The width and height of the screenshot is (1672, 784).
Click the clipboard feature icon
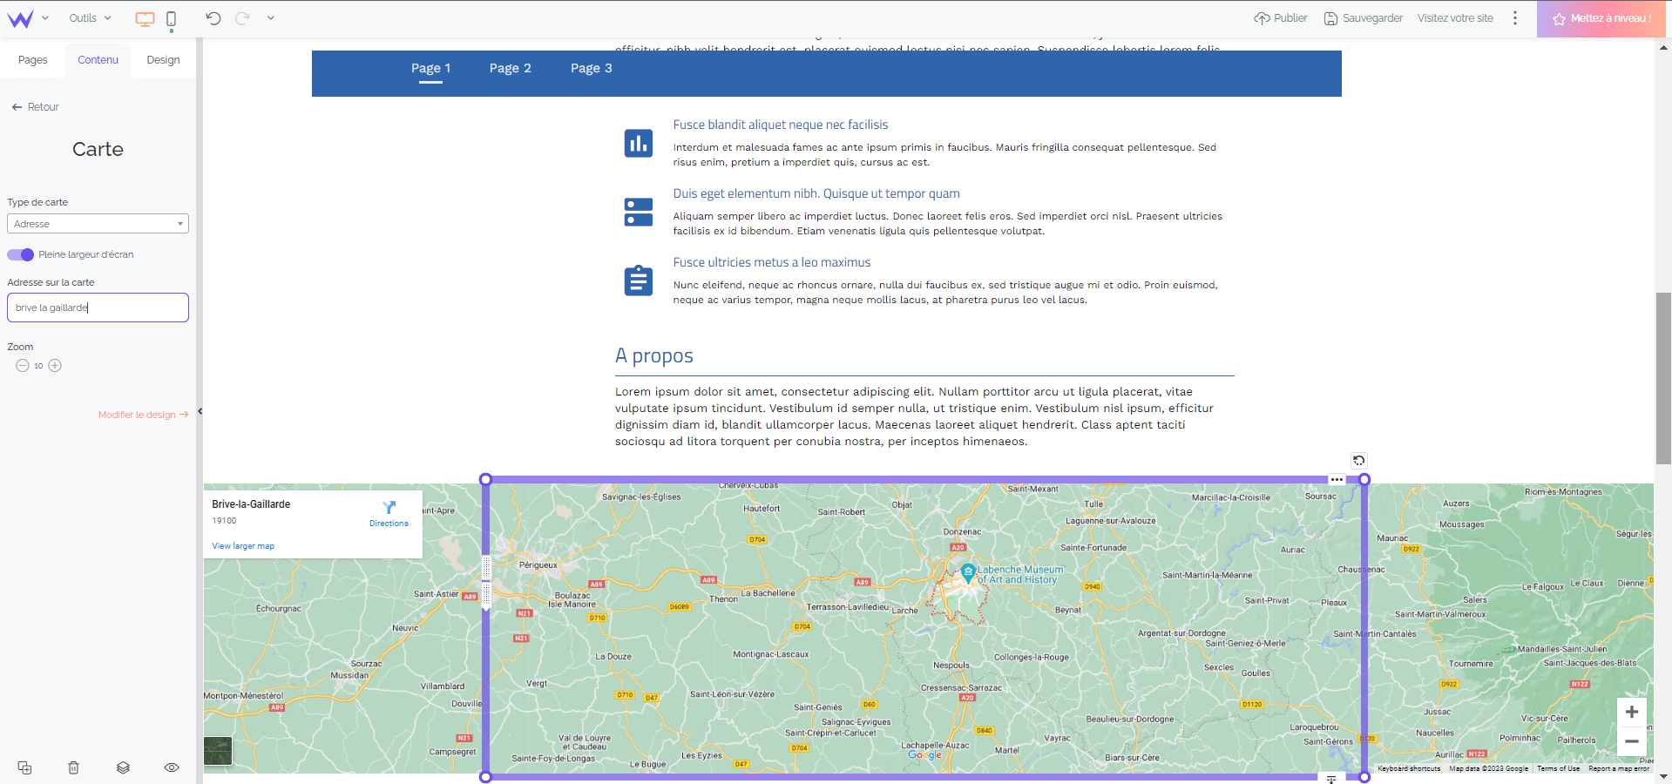click(x=639, y=280)
